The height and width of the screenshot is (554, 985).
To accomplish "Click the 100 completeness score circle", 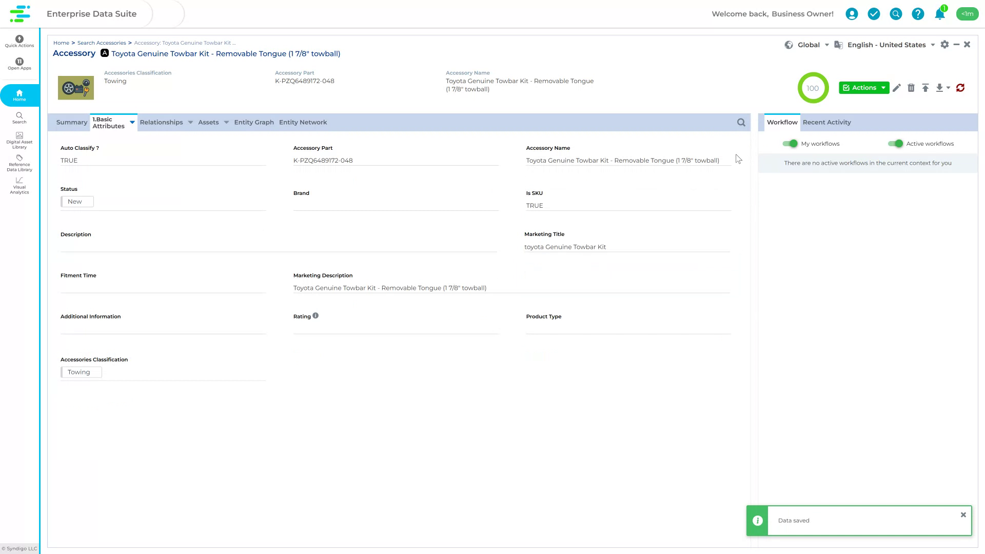I will pyautogui.click(x=813, y=88).
